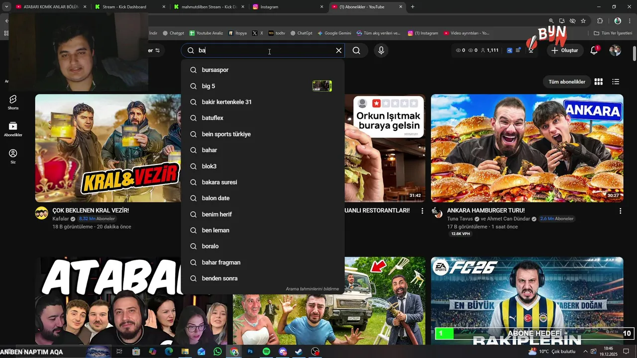This screenshot has height=358, width=637.
Task: Open Steam from the taskbar
Action: tap(299, 352)
